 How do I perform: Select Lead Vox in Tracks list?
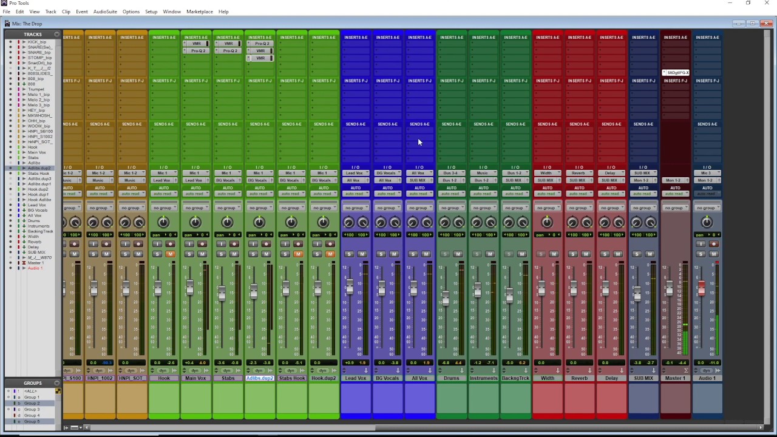pyautogui.click(x=36, y=205)
